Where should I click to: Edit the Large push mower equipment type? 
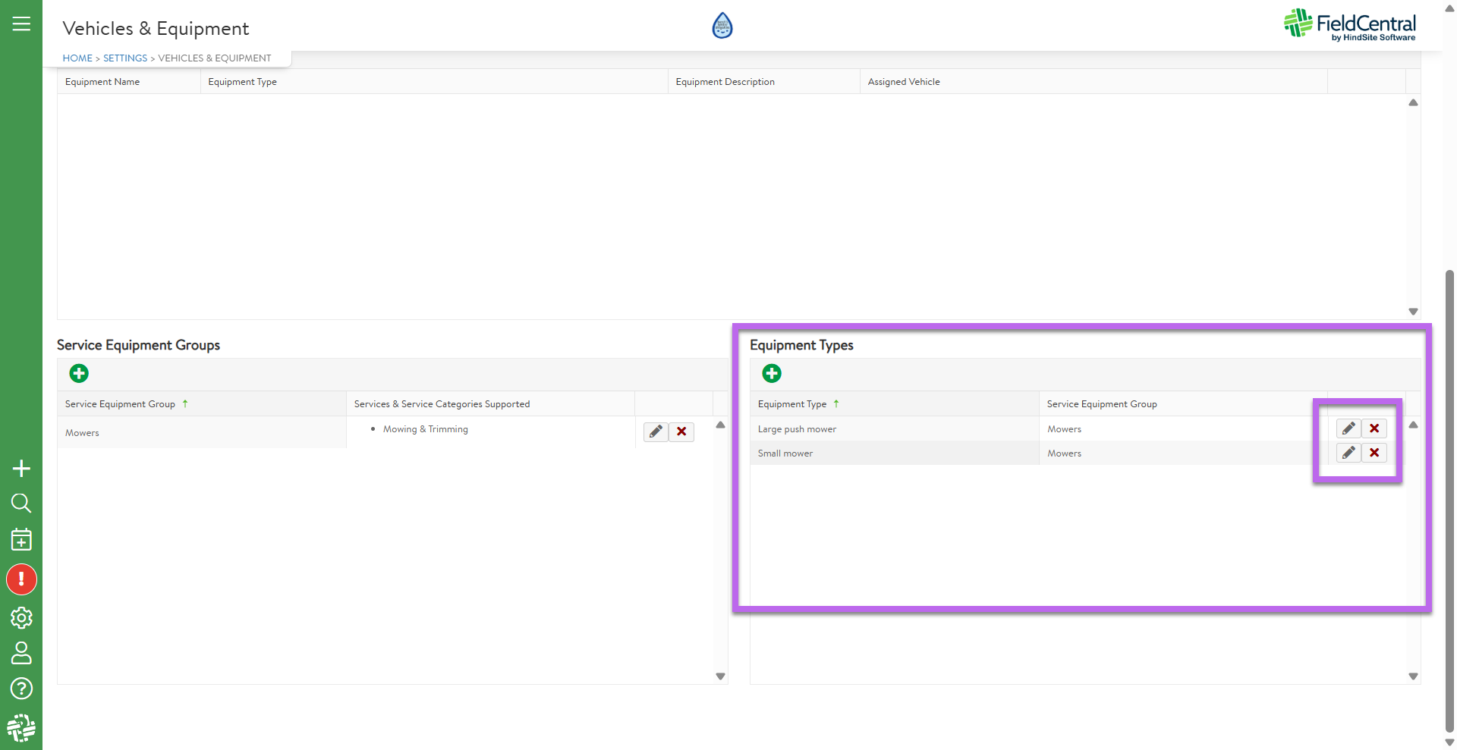pyautogui.click(x=1348, y=428)
